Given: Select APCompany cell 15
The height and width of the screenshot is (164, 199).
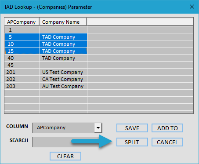Looking at the screenshot, I should click(x=22, y=51).
